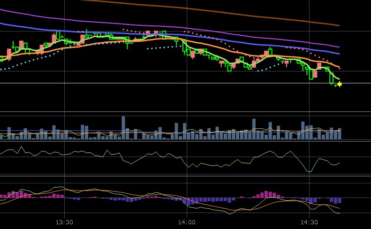The width and height of the screenshot is (371, 229).
Task: Click the red candle just after 14:30
Action: tap(315, 73)
